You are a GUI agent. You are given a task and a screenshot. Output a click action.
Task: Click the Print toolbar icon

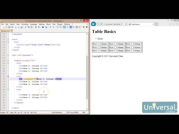(22, 27)
